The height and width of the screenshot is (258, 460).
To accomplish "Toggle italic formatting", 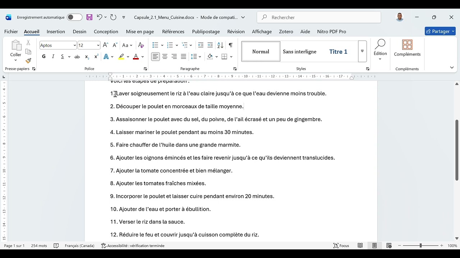I will [x=53, y=57].
